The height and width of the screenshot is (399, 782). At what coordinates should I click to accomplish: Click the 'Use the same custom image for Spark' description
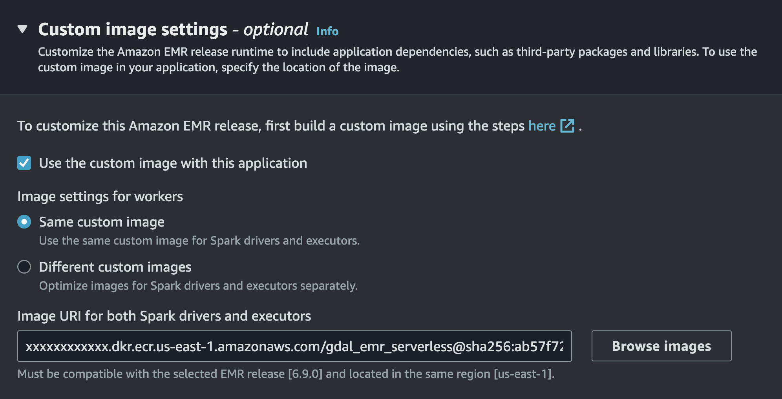tap(199, 241)
